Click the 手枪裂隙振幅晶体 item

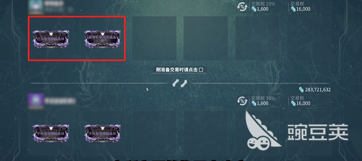[51, 134]
